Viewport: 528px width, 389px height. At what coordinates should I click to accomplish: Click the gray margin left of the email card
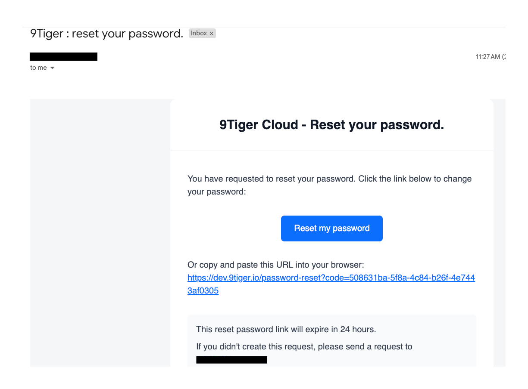click(100, 232)
